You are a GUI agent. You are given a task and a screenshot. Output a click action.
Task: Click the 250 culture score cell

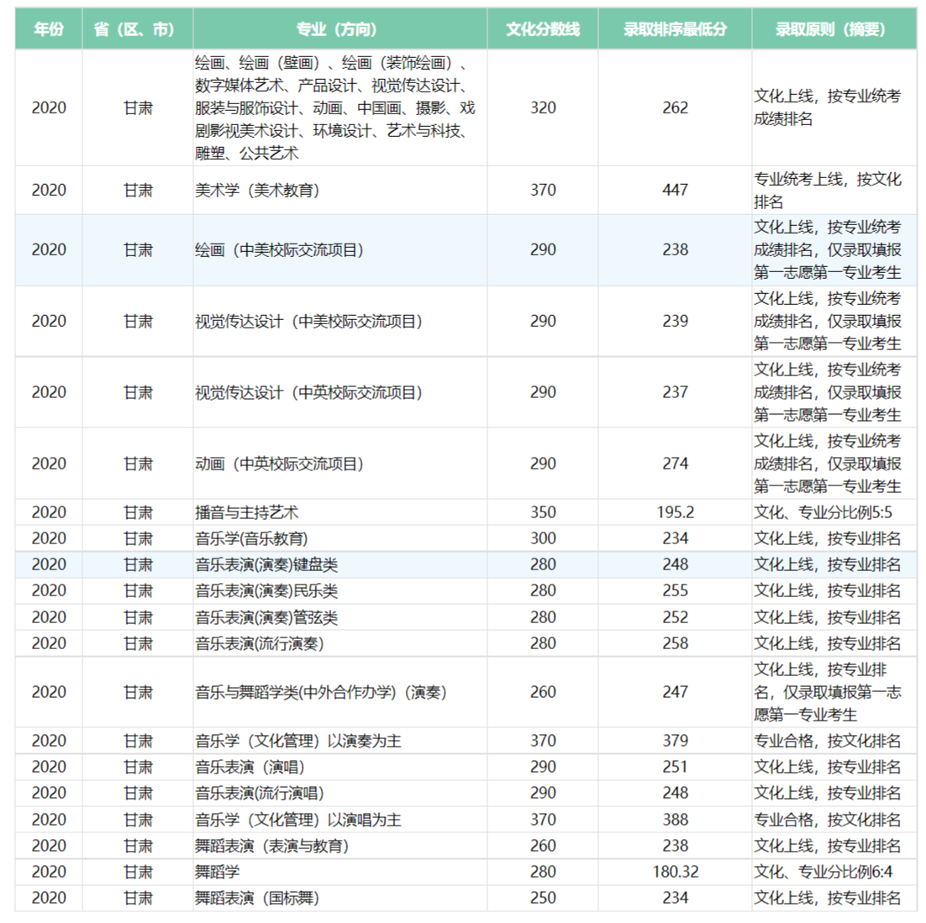543,898
